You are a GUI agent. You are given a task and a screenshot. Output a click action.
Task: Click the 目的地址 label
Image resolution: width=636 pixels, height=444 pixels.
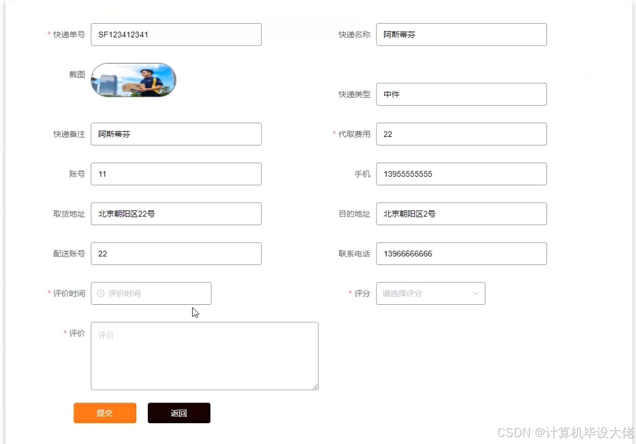point(354,214)
